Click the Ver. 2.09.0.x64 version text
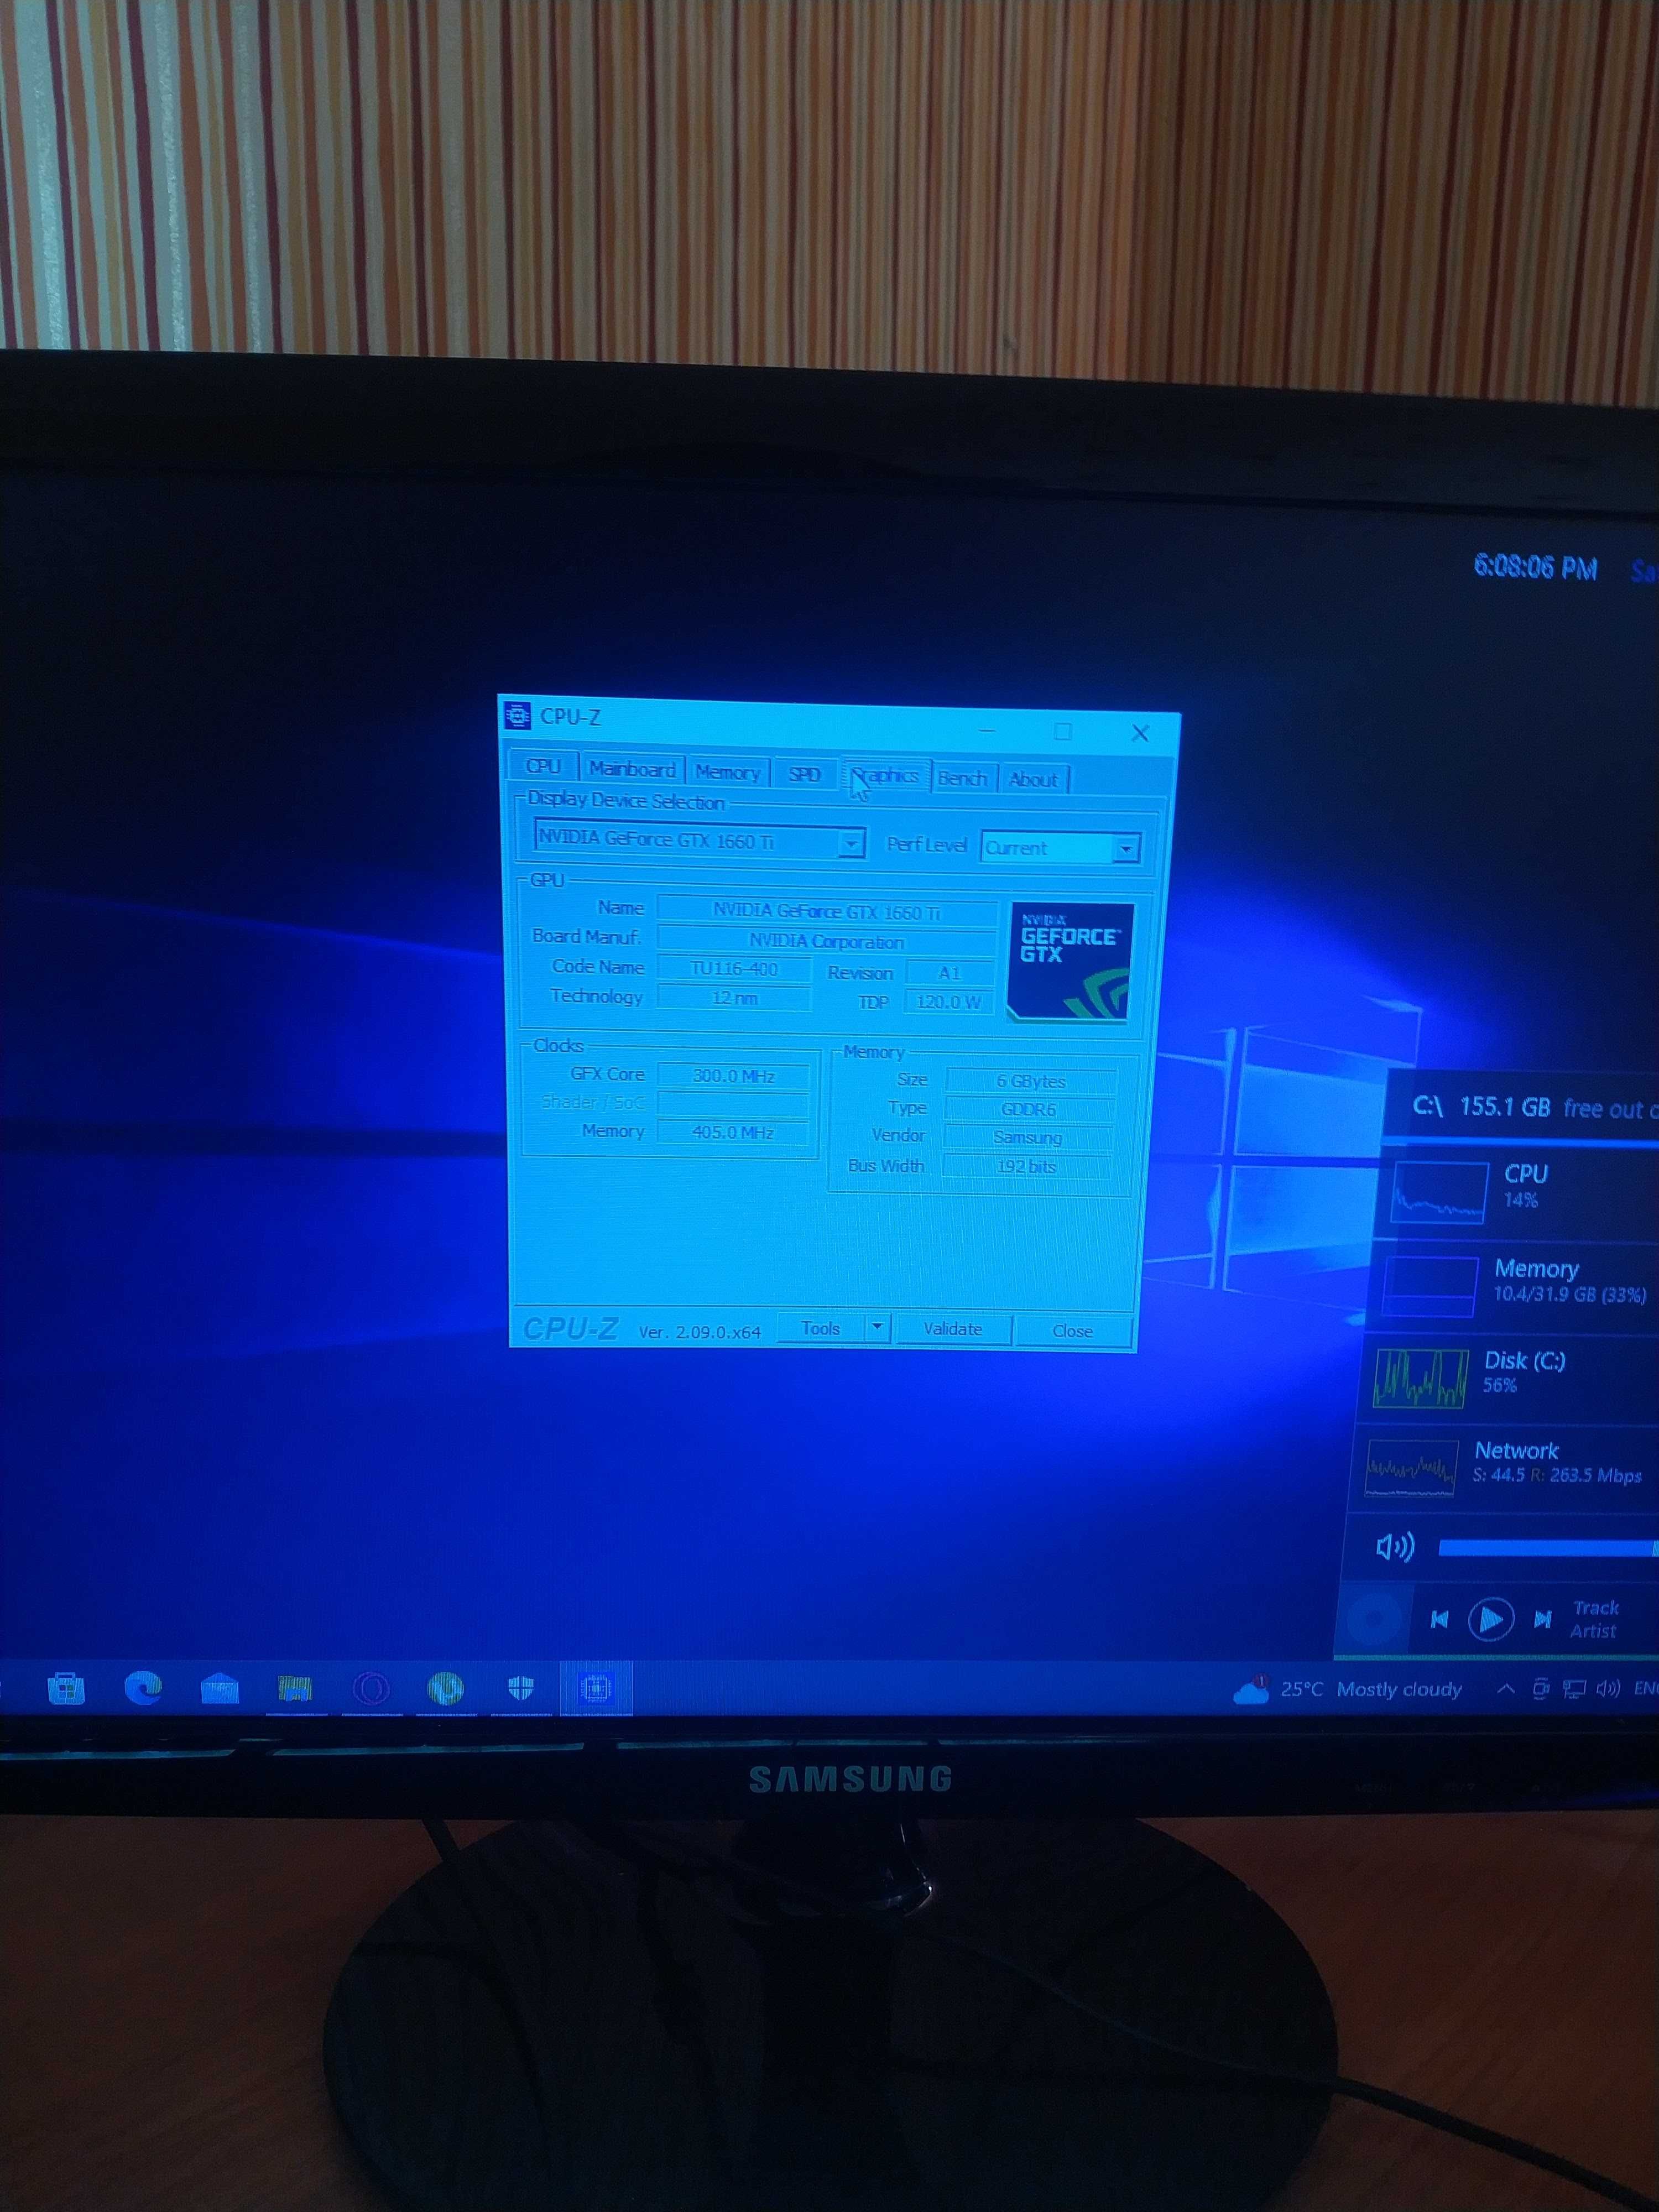 coord(700,1332)
